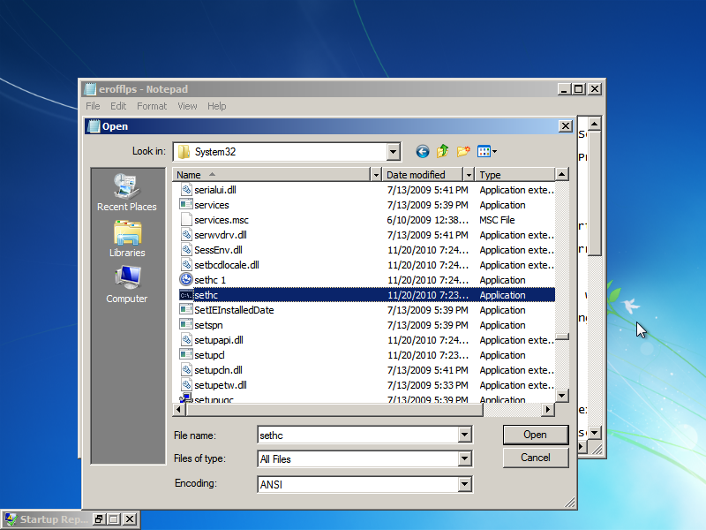Cancel the Open dialog

[536, 458]
